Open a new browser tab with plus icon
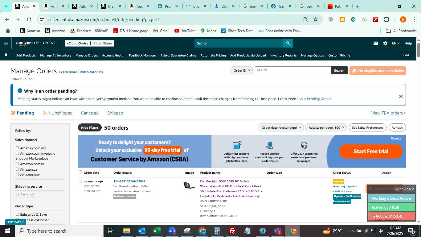 click(x=358, y=6)
